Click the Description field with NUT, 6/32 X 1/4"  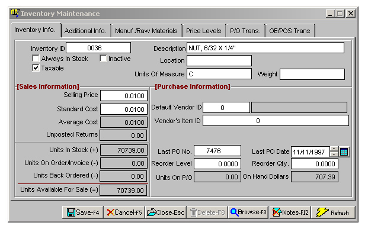tap(265, 48)
